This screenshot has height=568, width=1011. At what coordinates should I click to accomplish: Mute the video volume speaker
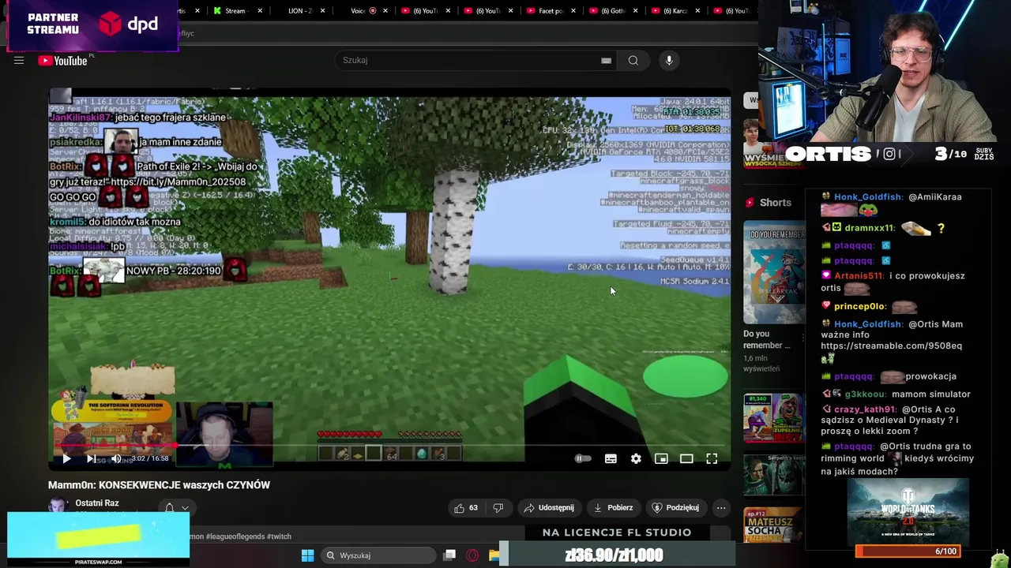116,458
